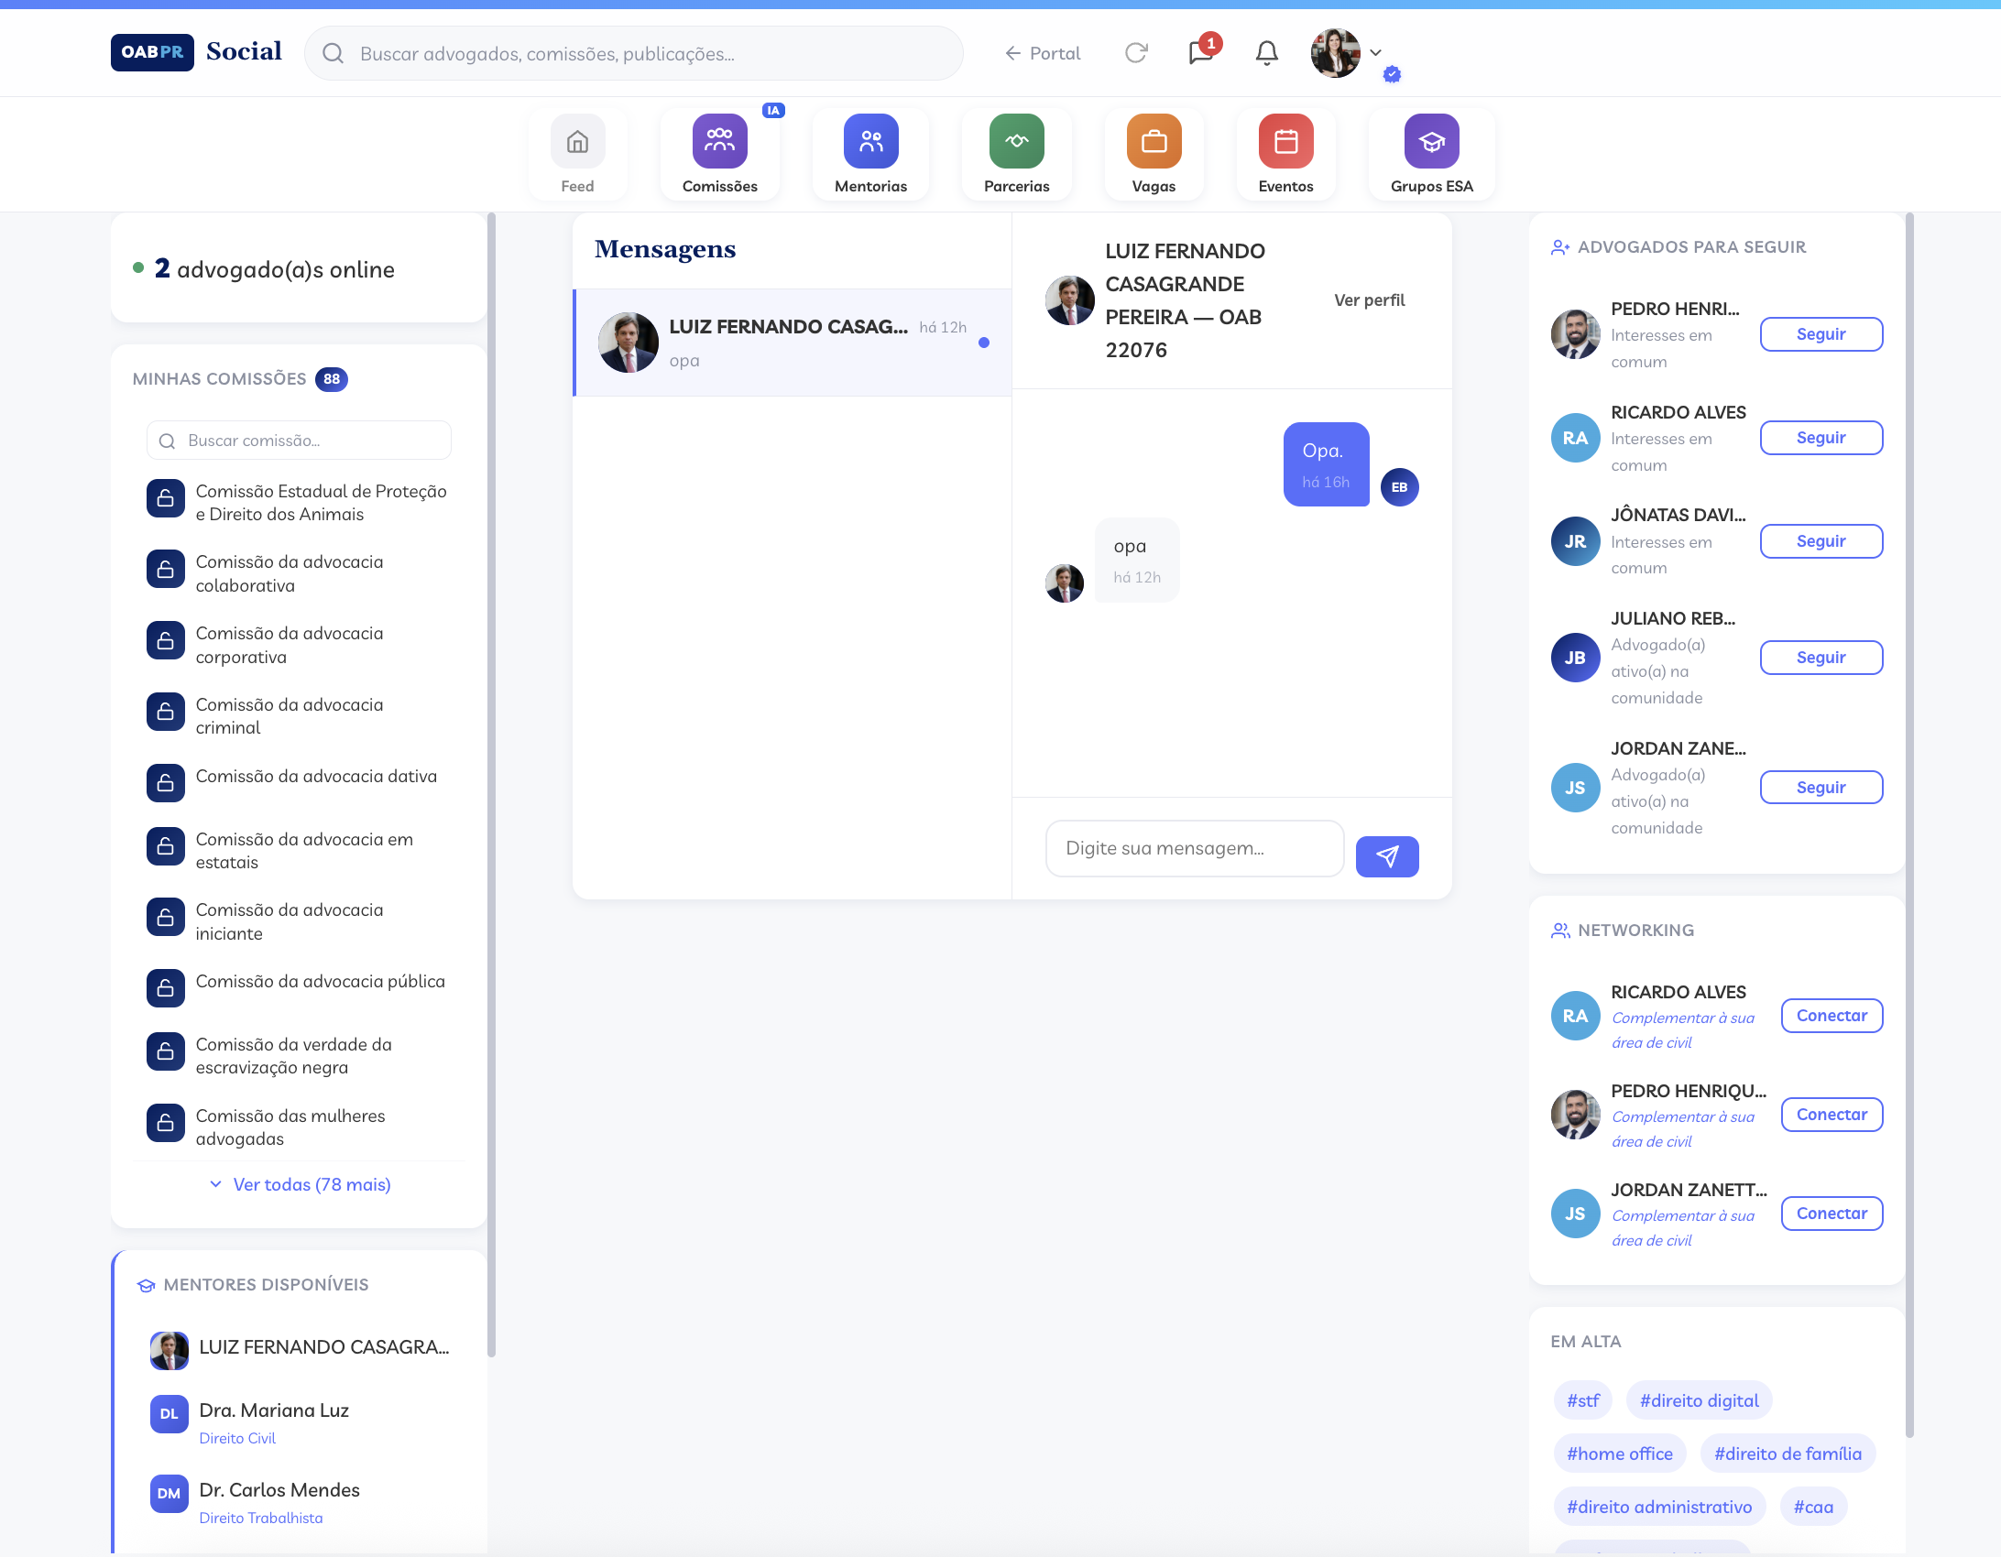Open Comissões from the purple icon
Viewport: 2001px width, 1557px height.
[719, 142]
